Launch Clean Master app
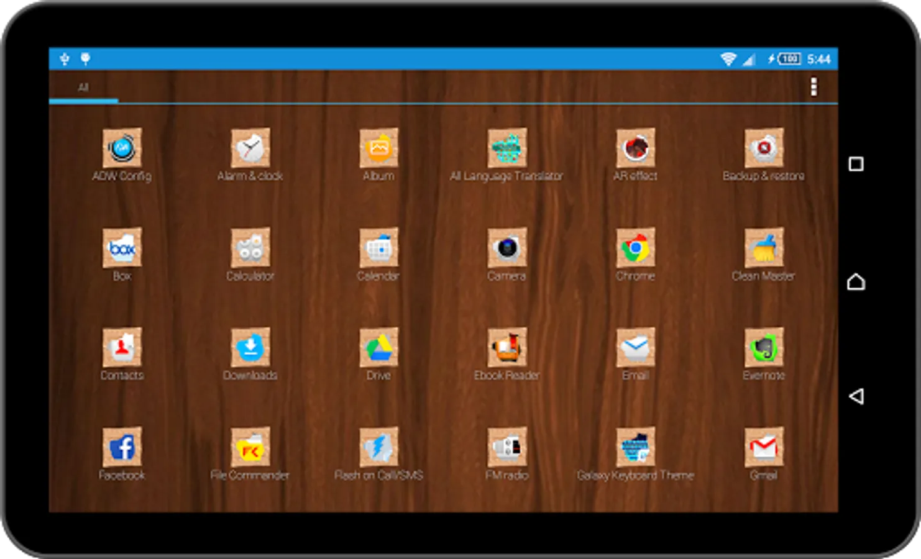Screen dimensions: 921x559 [764, 248]
